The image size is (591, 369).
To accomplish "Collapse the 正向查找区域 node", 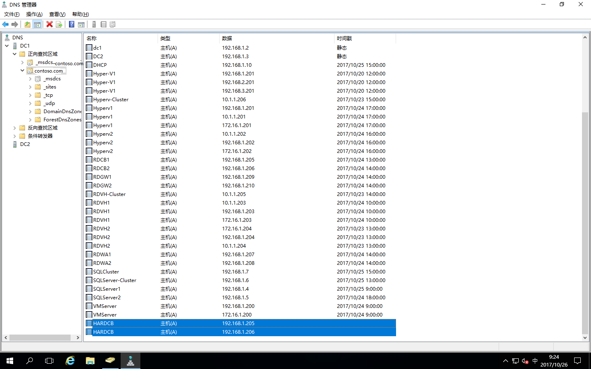I will pyautogui.click(x=15, y=54).
